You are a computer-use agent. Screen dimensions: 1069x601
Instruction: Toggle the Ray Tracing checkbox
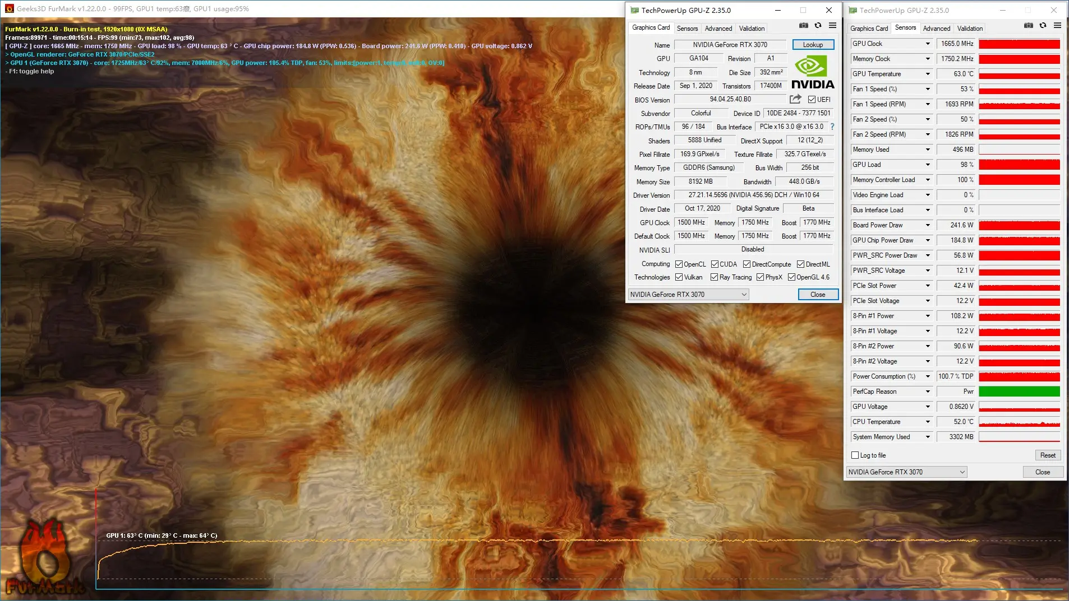(x=714, y=277)
